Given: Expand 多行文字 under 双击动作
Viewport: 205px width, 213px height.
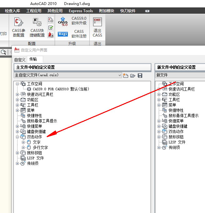Looking at the screenshot, I should (x=23, y=147).
